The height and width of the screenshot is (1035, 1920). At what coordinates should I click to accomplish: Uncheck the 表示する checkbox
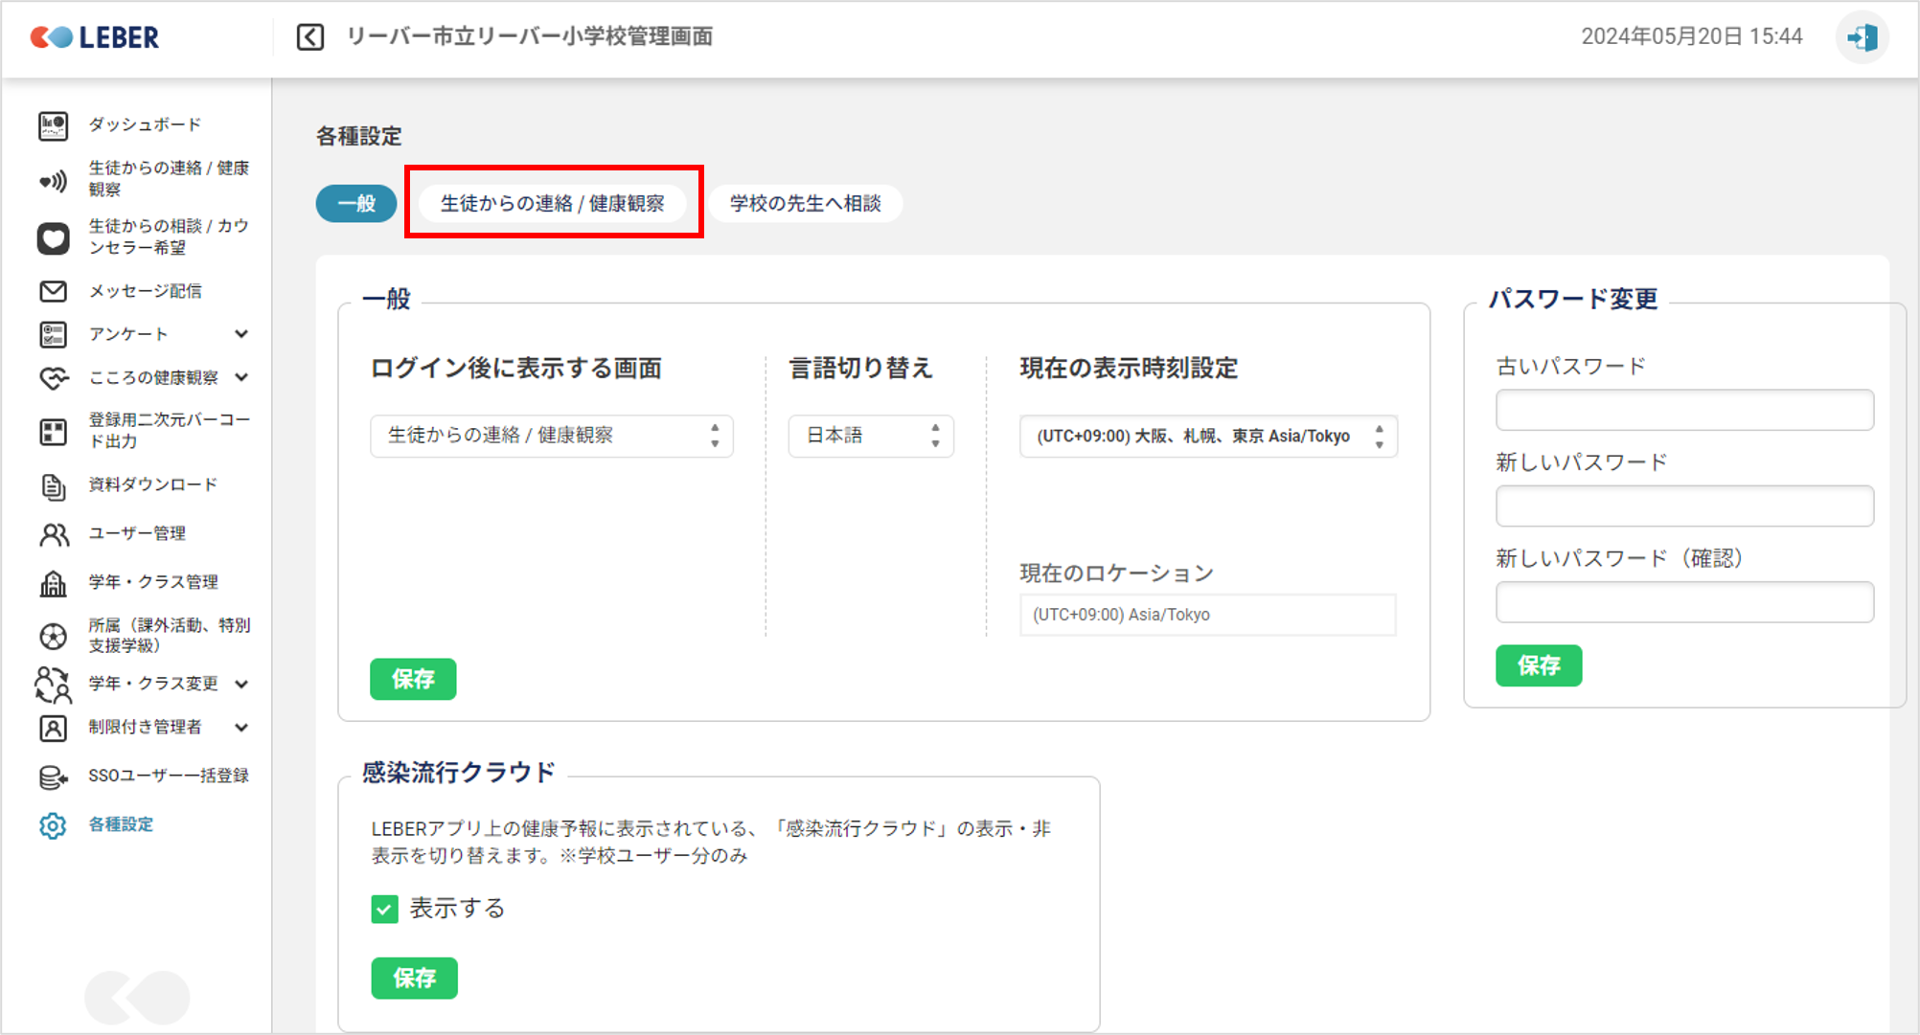[x=384, y=909]
